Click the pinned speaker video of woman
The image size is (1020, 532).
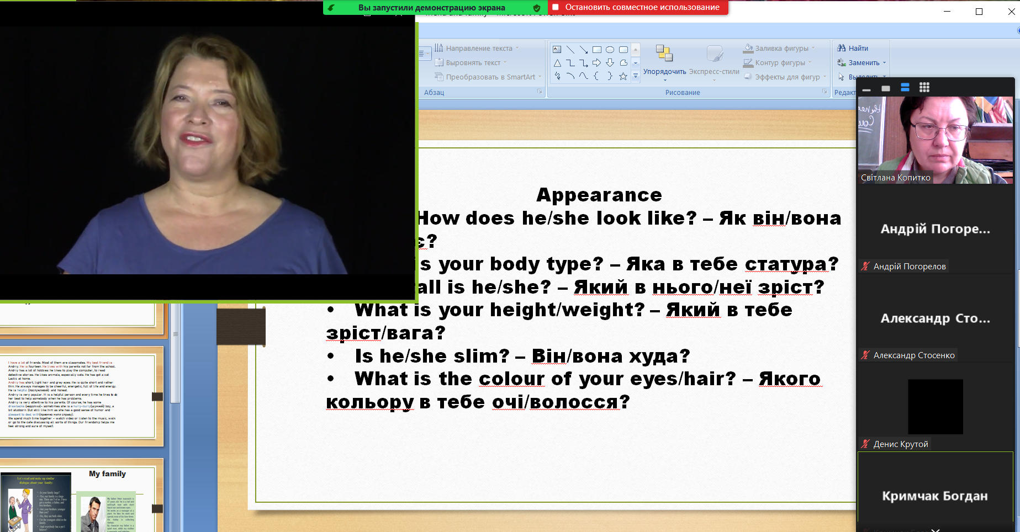tap(207, 150)
